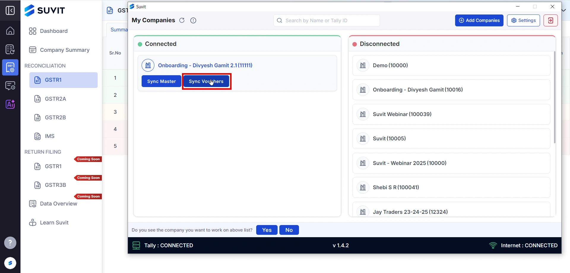This screenshot has height=273, width=570.
Task: Open the AI assistant icon in the dark sidebar
Action: (10, 104)
